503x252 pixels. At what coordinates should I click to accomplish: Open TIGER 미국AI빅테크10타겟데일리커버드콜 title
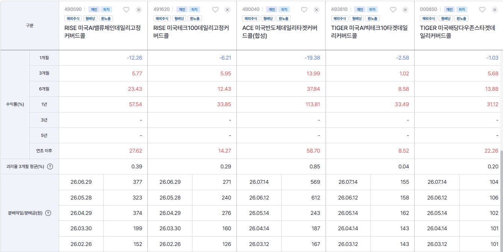point(369,32)
